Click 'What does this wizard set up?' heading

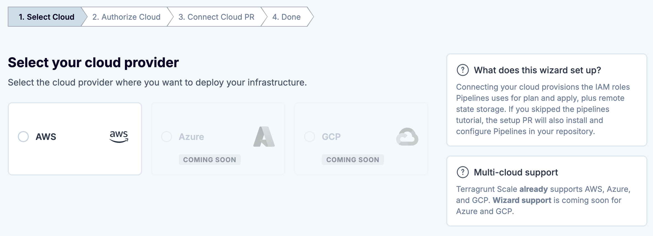coord(538,70)
